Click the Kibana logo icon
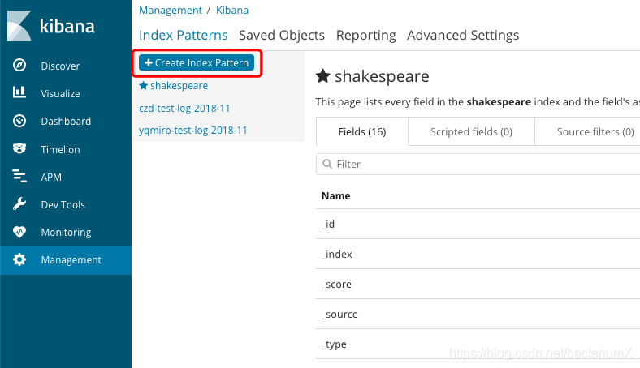The image size is (640, 368). click(x=19, y=26)
